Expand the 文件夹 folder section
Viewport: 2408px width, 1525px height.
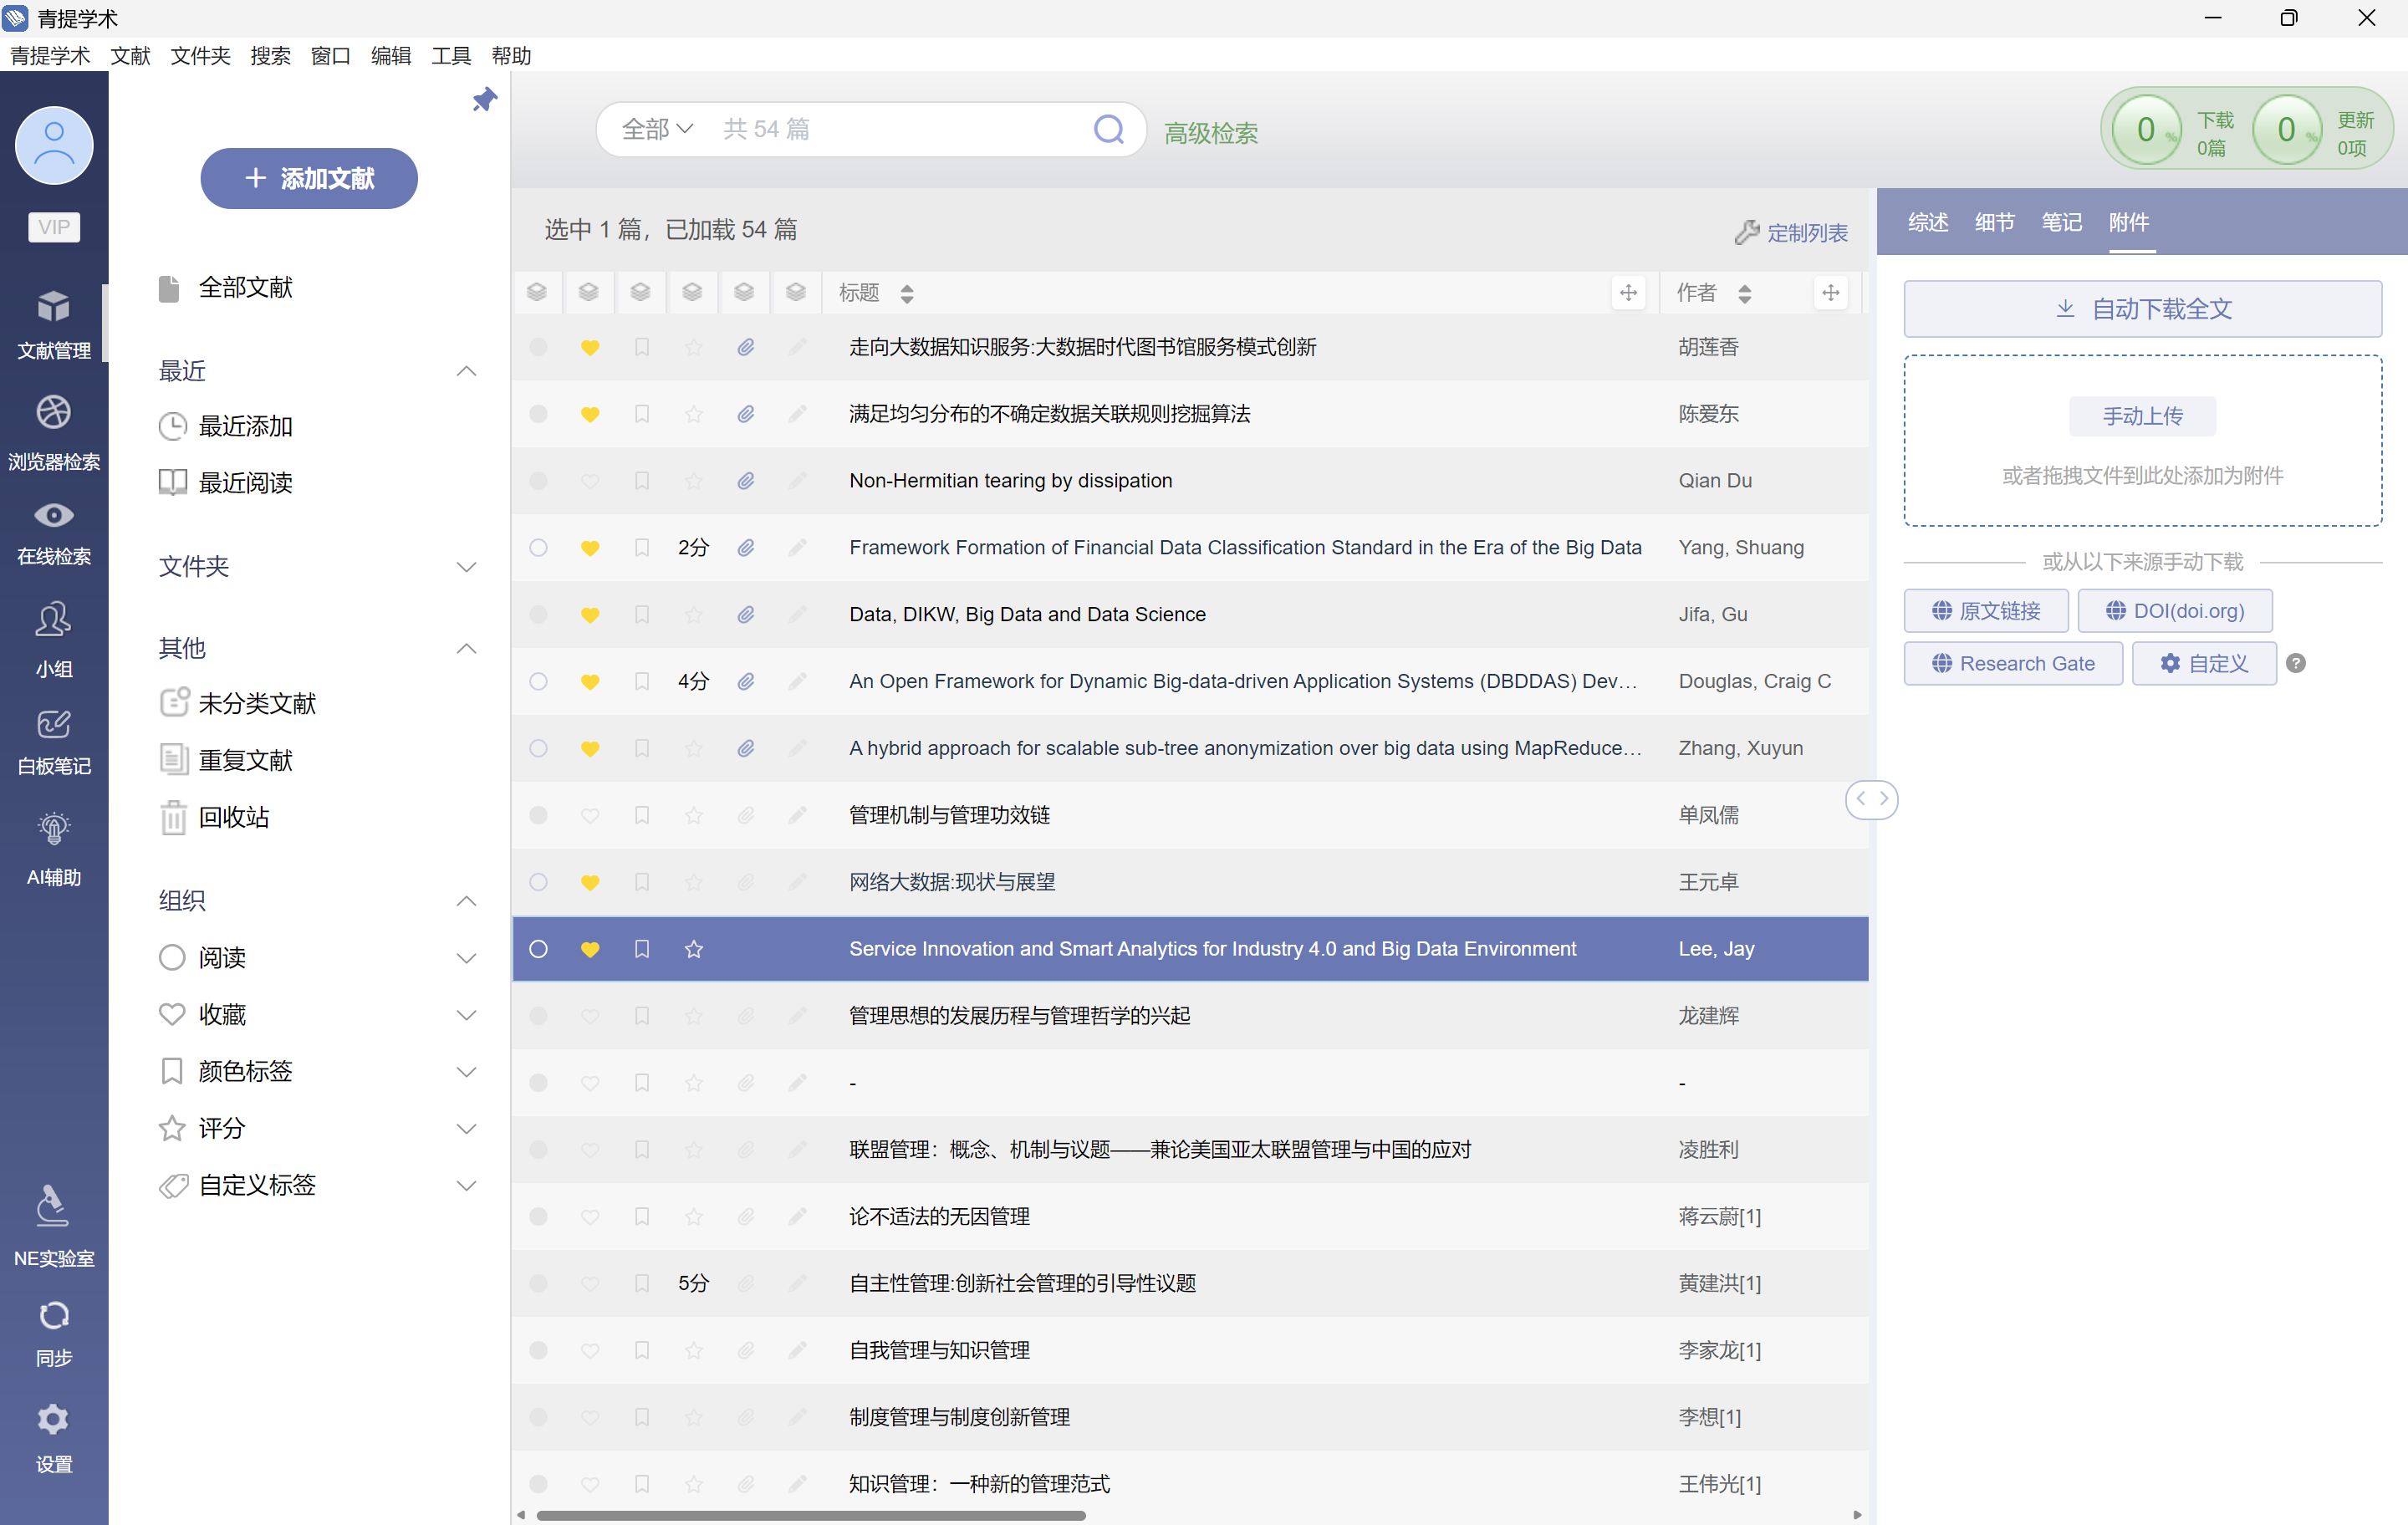click(466, 567)
